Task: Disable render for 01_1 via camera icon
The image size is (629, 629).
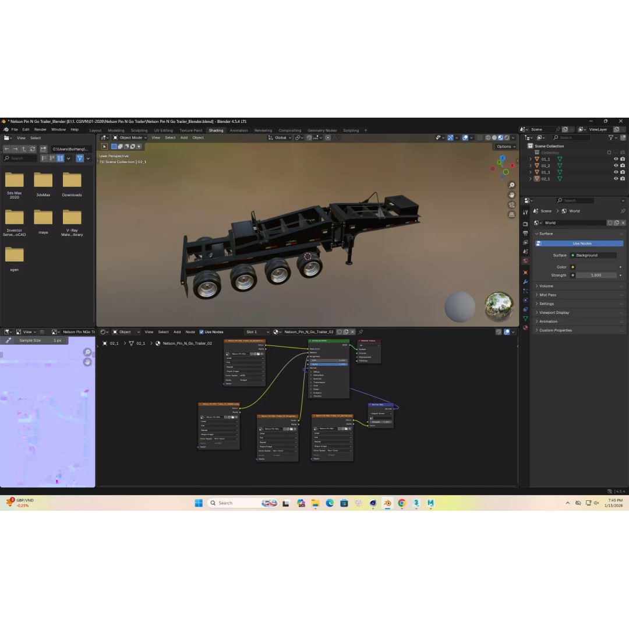Action: (x=623, y=159)
